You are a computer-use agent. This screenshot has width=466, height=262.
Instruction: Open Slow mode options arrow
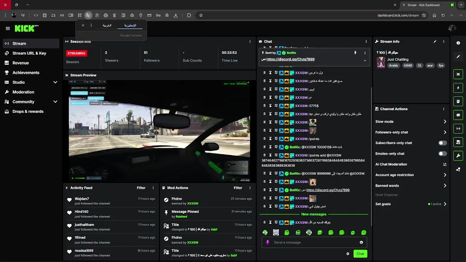coord(445,122)
